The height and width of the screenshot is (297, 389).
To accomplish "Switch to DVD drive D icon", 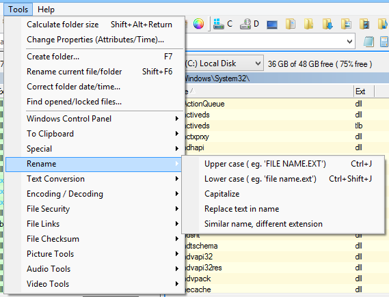I will pyautogui.click(x=250, y=24).
